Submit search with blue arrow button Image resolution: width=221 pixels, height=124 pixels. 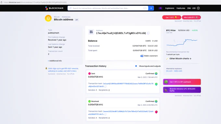click(x=151, y=8)
